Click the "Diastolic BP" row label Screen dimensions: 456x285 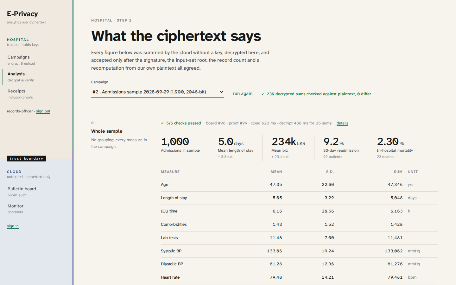172,264
